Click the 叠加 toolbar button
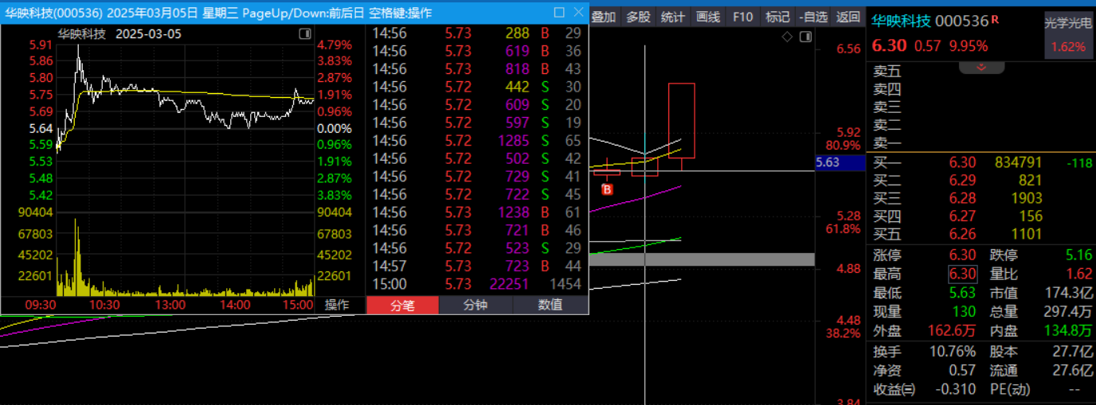Image resolution: width=1096 pixels, height=405 pixels. (604, 17)
